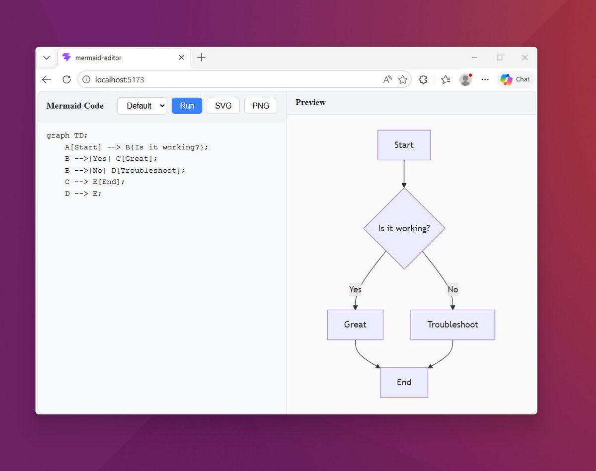Screen dimensions: 596x471
Task: Open the browser profile avatar
Action: (x=465, y=79)
